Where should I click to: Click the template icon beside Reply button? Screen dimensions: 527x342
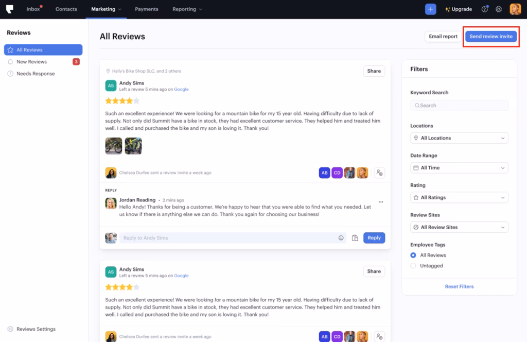[355, 238]
